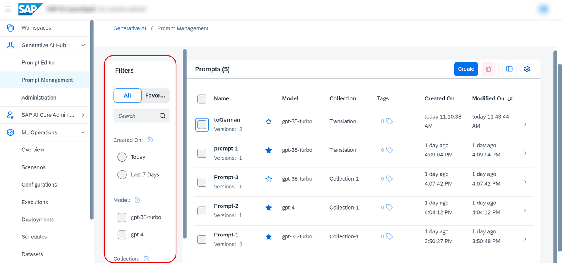Toggle the side panel layout icon
This screenshot has height=263, width=562.
509,69
